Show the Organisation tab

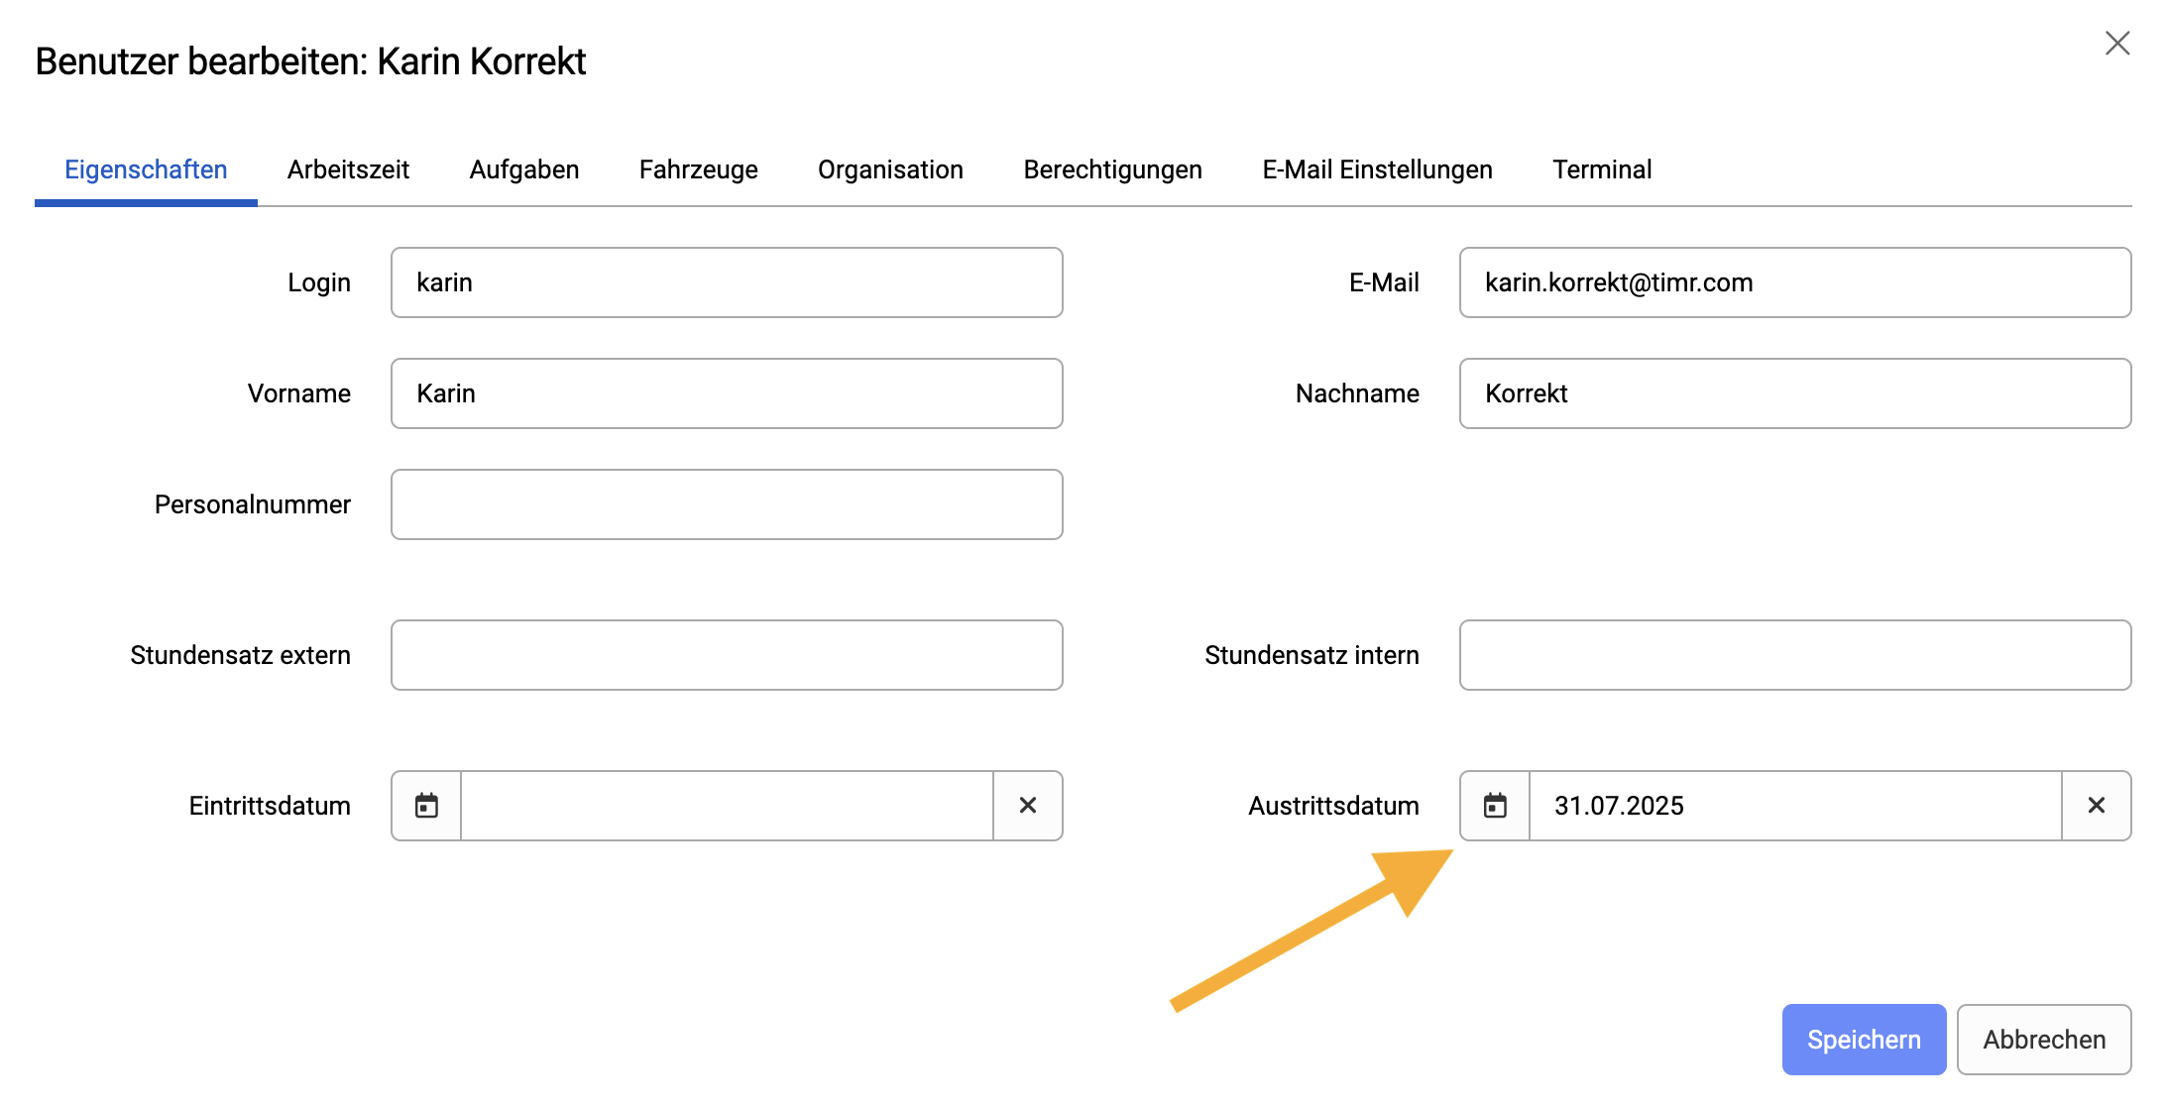pyautogui.click(x=890, y=169)
